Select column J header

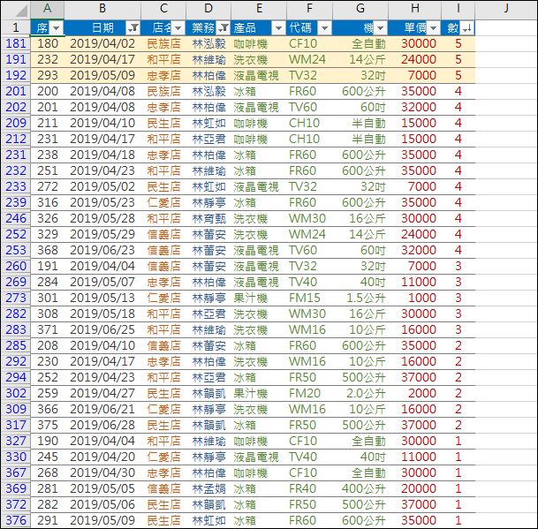(x=506, y=9)
